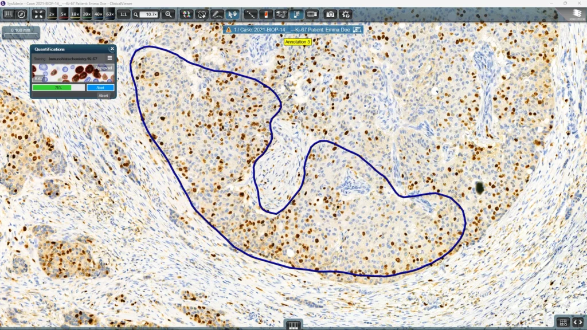Toggle the pointer and hand pan tool
The height and width of the screenshot is (330, 587).
(232, 14)
